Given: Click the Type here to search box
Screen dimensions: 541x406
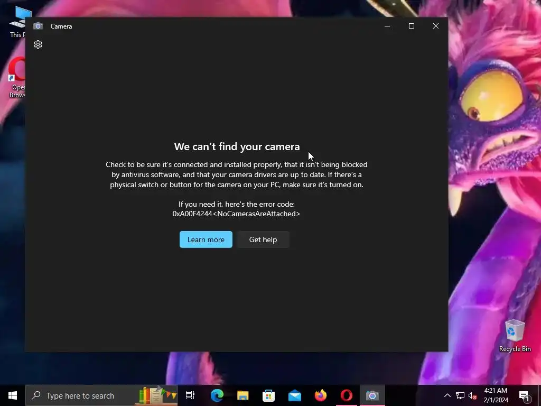Looking at the screenshot, I should coord(101,395).
